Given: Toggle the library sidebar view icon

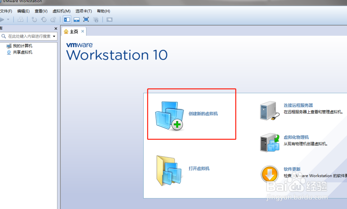Looking at the screenshot, I should tap(67, 20).
